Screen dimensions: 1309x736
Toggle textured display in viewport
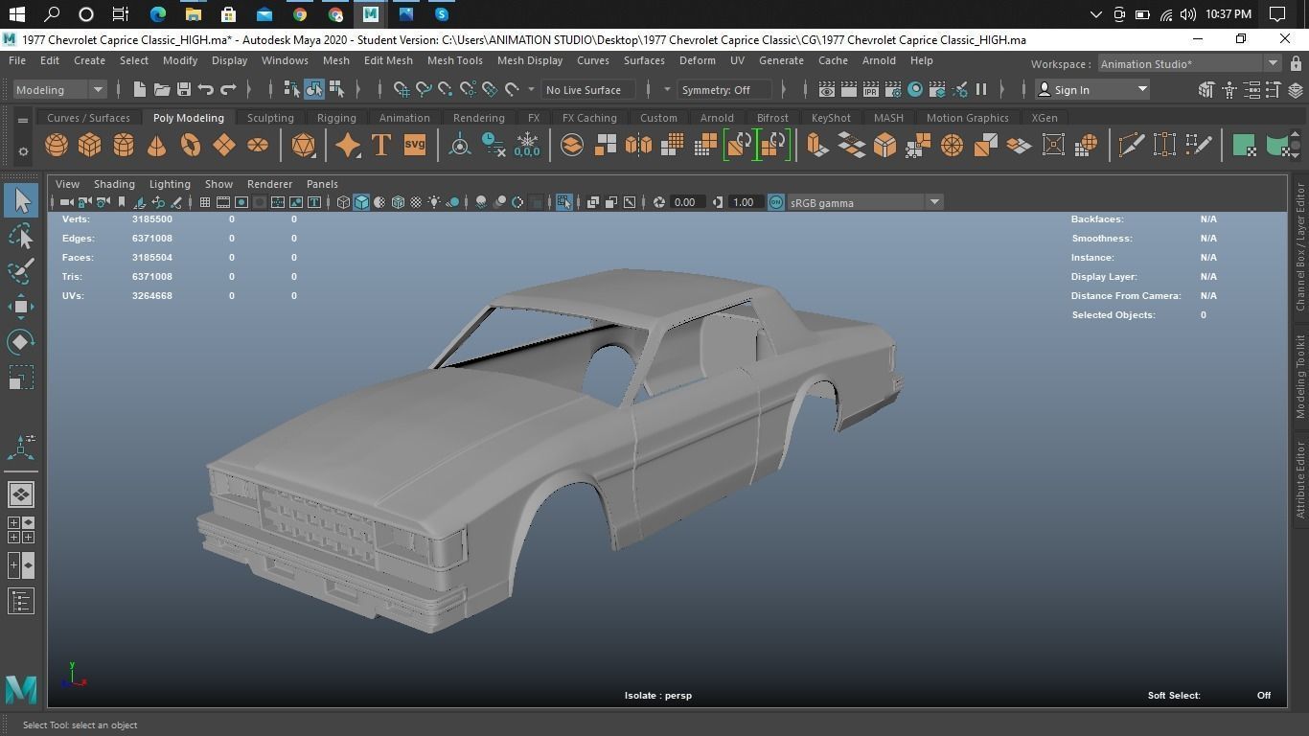[x=416, y=202]
